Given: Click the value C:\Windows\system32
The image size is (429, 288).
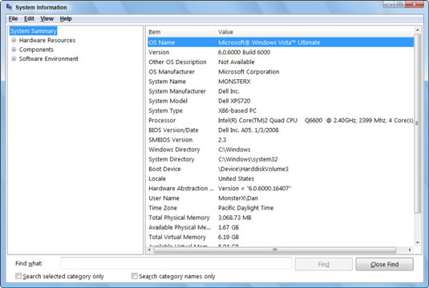Looking at the screenshot, I should point(248,159).
